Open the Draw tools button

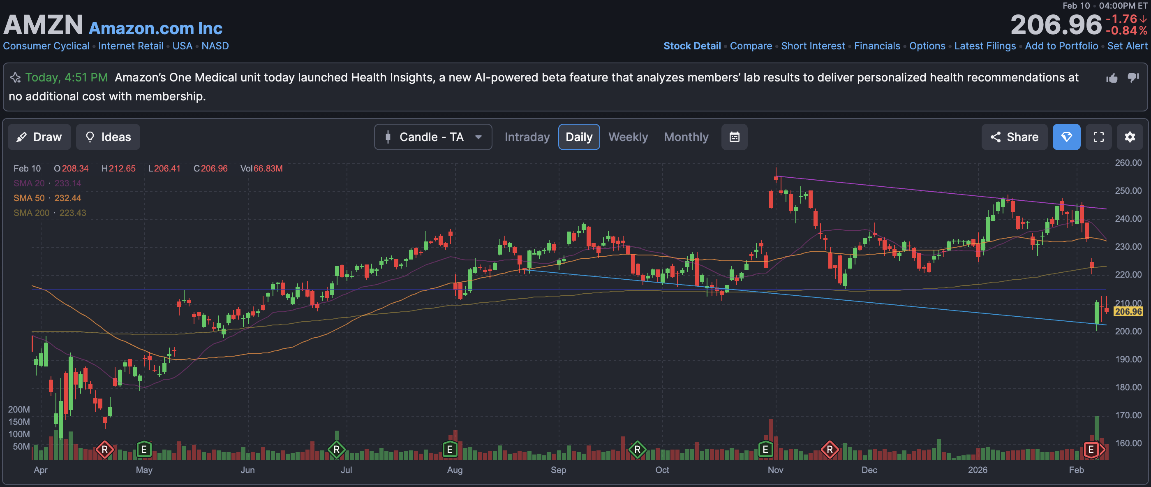coord(39,137)
